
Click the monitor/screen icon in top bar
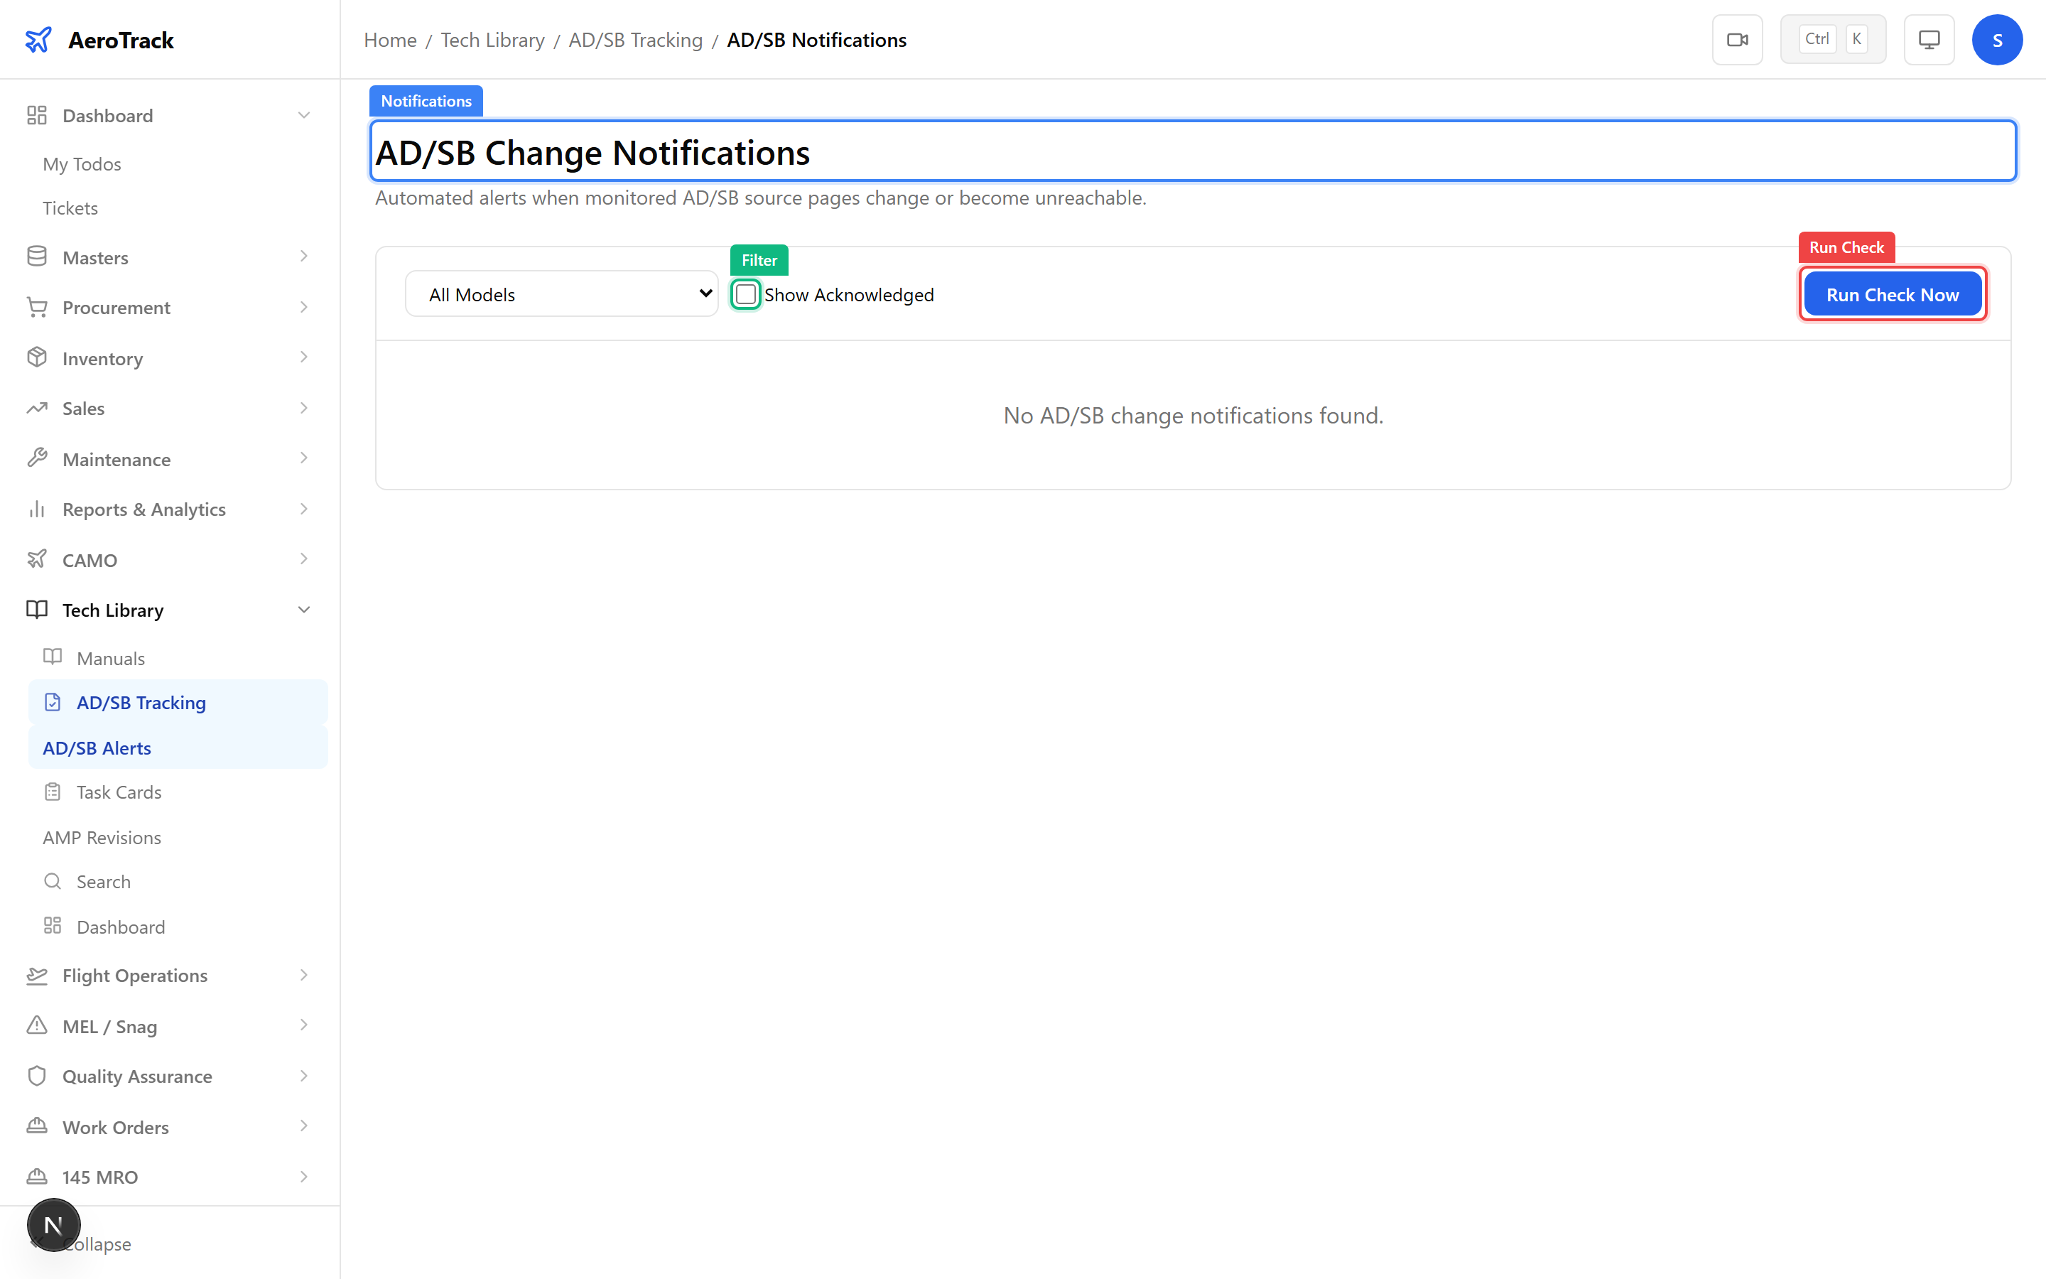[1929, 39]
